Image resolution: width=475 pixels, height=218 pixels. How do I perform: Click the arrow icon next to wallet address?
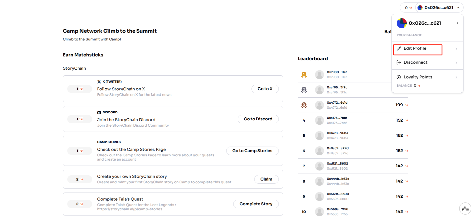click(x=456, y=23)
